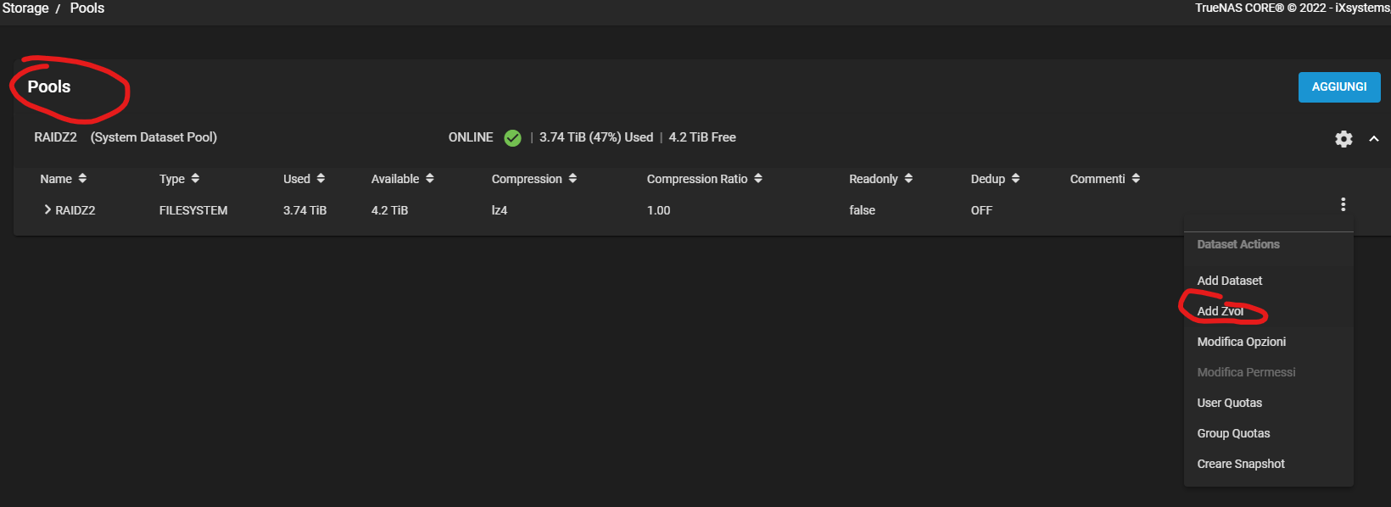Click the AGGIUNGI button
Viewport: 1391px width, 507px height.
1339,87
